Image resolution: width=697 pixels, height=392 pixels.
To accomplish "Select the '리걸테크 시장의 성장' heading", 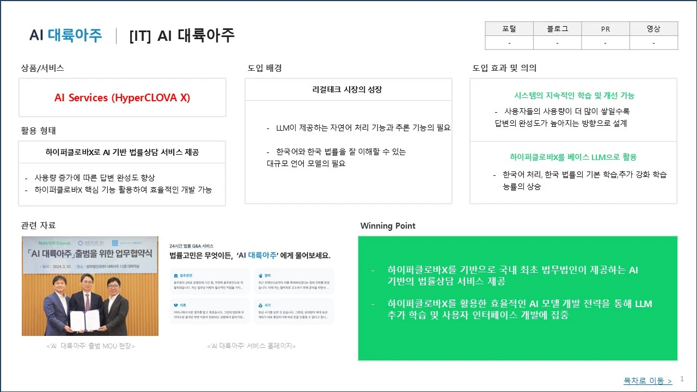I will (x=347, y=90).
